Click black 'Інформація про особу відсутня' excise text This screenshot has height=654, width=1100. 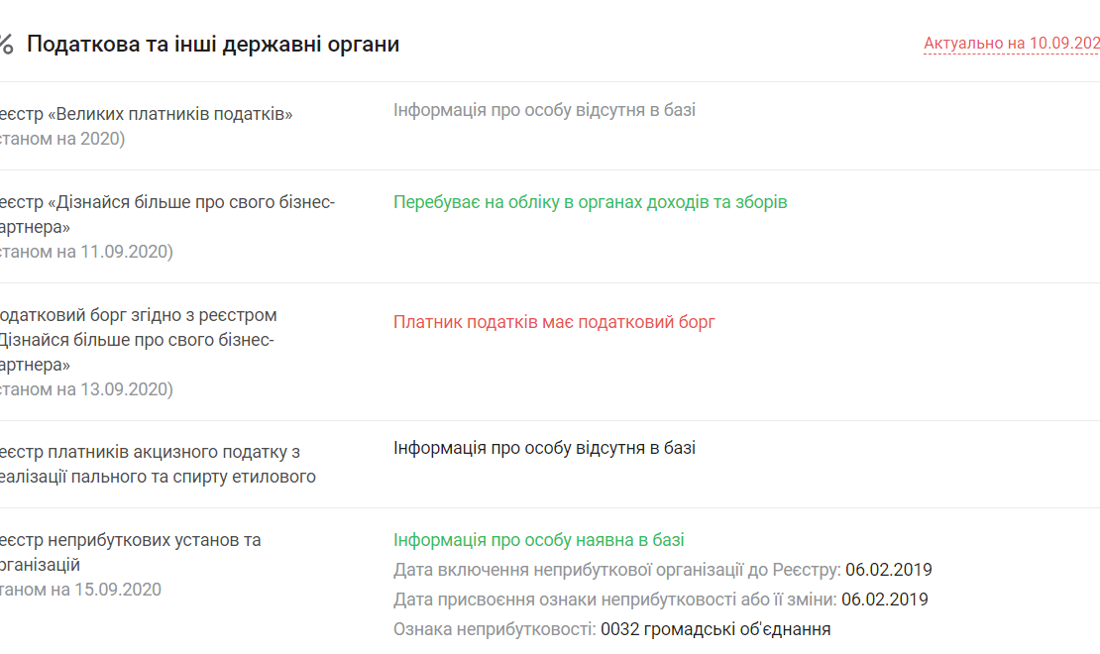544,448
